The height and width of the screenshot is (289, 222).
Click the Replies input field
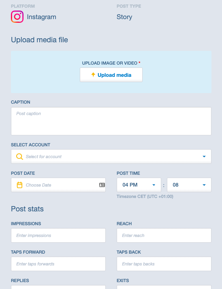click(x=58, y=287)
